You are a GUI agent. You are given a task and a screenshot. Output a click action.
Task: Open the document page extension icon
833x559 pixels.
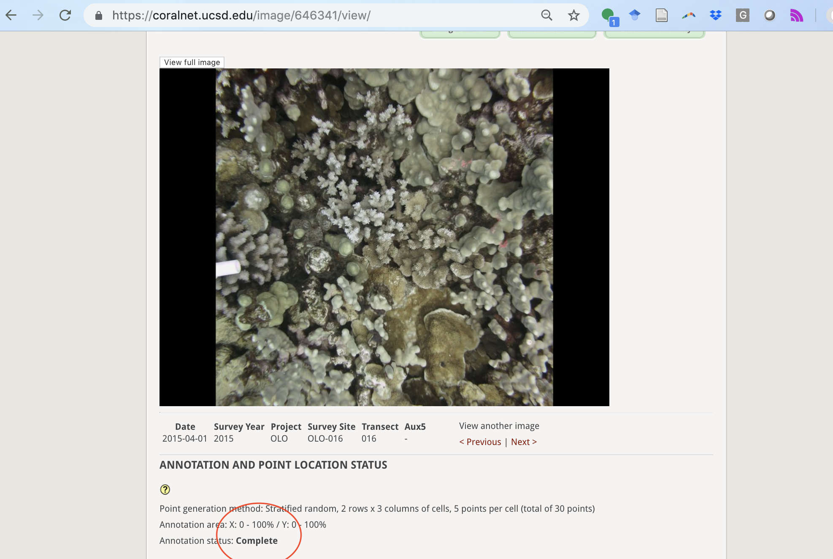661,16
